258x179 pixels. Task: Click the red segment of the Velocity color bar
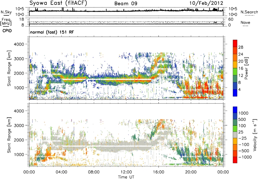(235, 160)
